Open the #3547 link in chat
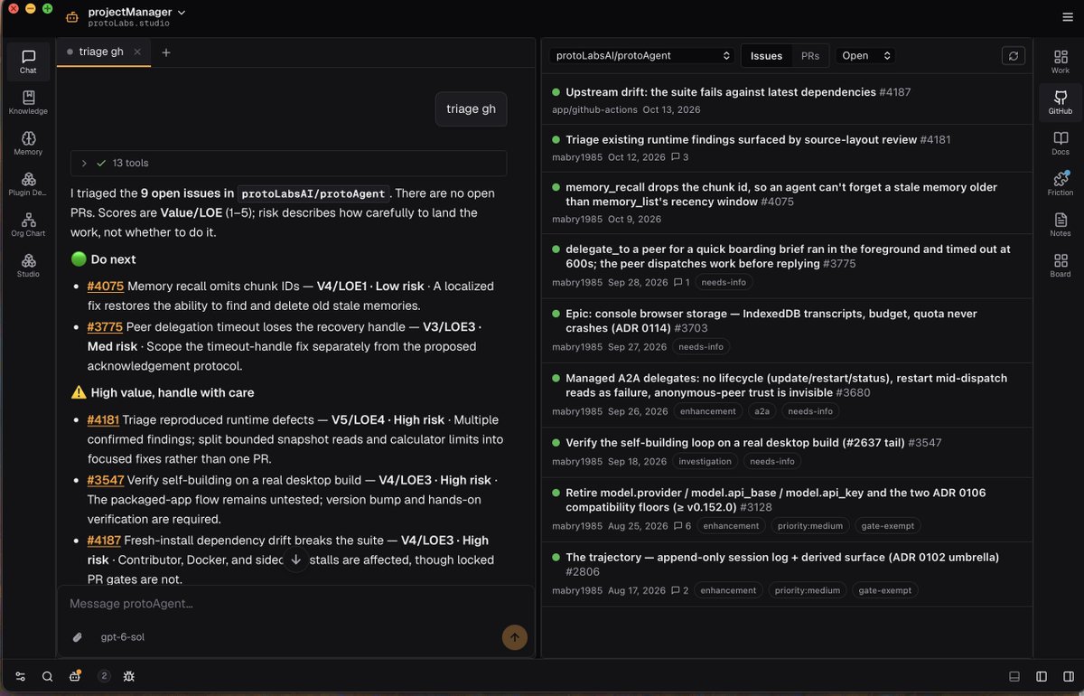This screenshot has height=696, width=1084. tap(106, 480)
